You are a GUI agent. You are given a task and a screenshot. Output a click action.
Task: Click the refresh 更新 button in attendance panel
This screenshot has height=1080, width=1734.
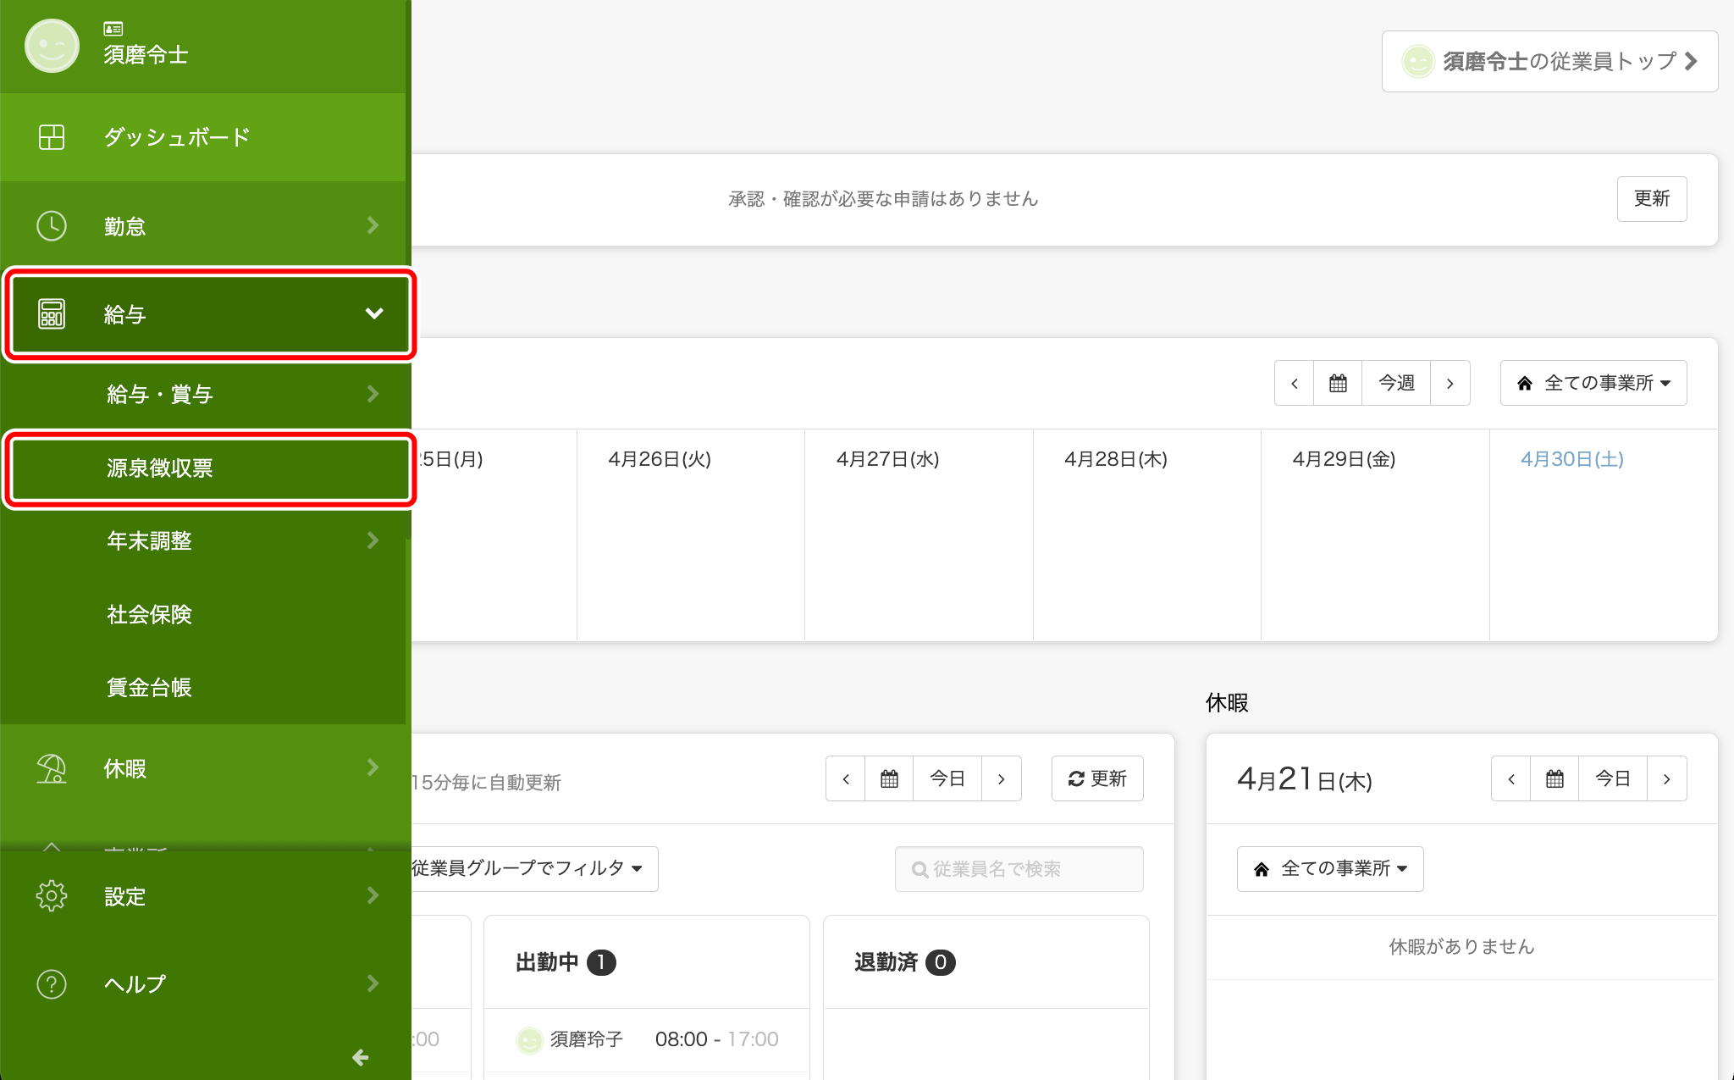click(x=1097, y=778)
